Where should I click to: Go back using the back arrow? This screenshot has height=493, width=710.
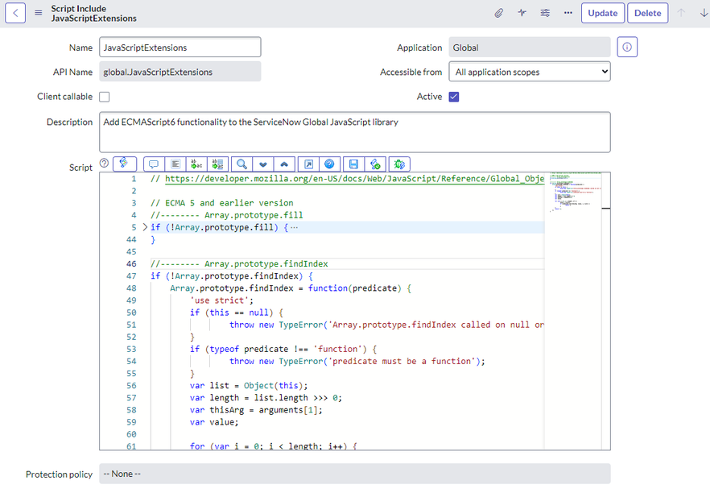[15, 13]
